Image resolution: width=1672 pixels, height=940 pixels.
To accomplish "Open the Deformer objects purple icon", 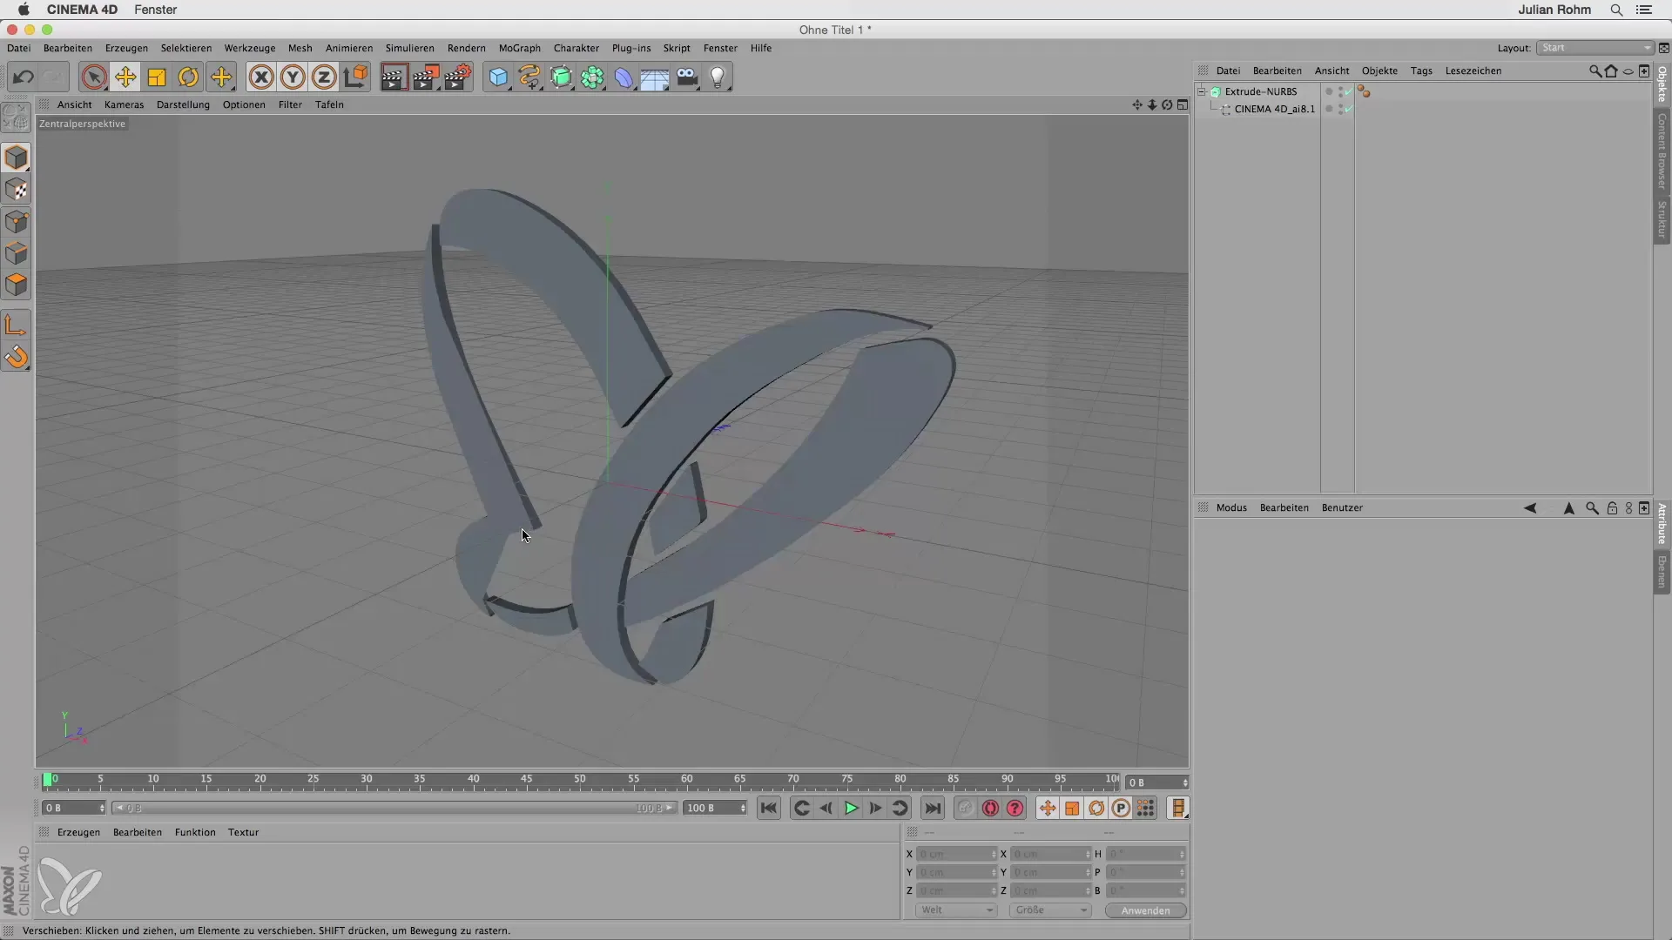I will [x=624, y=77].
